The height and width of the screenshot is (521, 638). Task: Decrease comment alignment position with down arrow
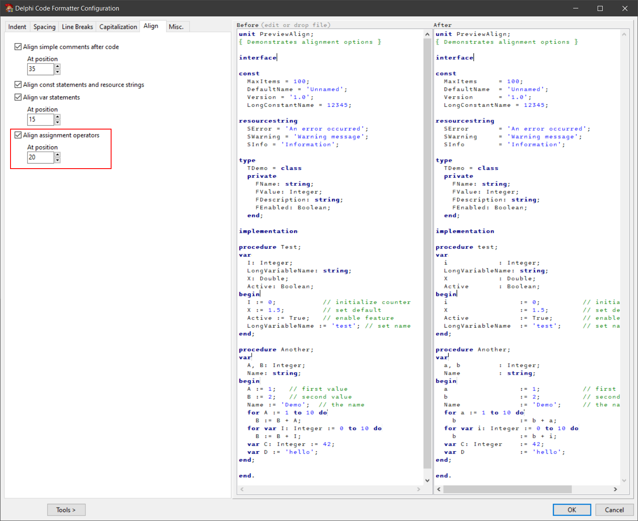click(x=58, y=72)
